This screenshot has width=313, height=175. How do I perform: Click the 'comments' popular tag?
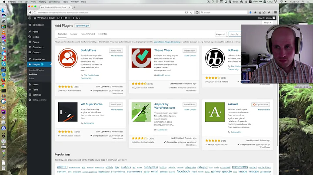[x=240, y=167]
